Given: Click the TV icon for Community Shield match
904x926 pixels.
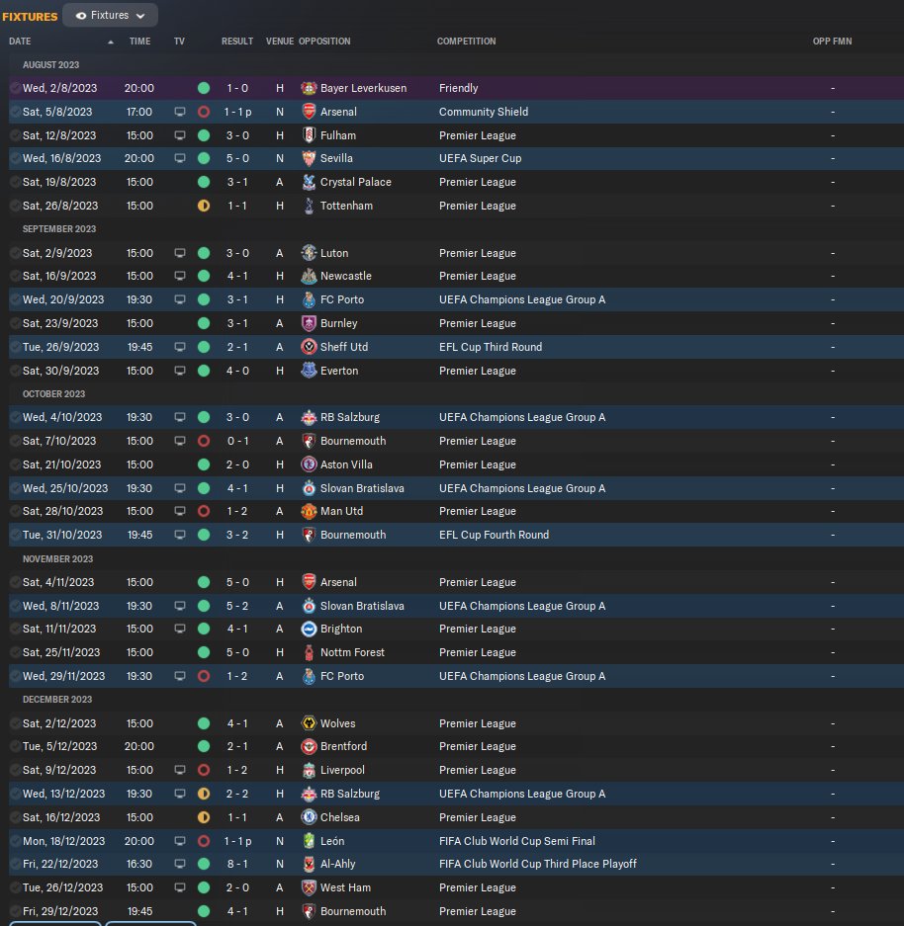Looking at the screenshot, I should (180, 112).
